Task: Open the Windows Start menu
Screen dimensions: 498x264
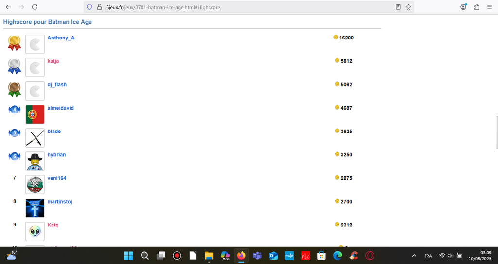Action: point(129,256)
